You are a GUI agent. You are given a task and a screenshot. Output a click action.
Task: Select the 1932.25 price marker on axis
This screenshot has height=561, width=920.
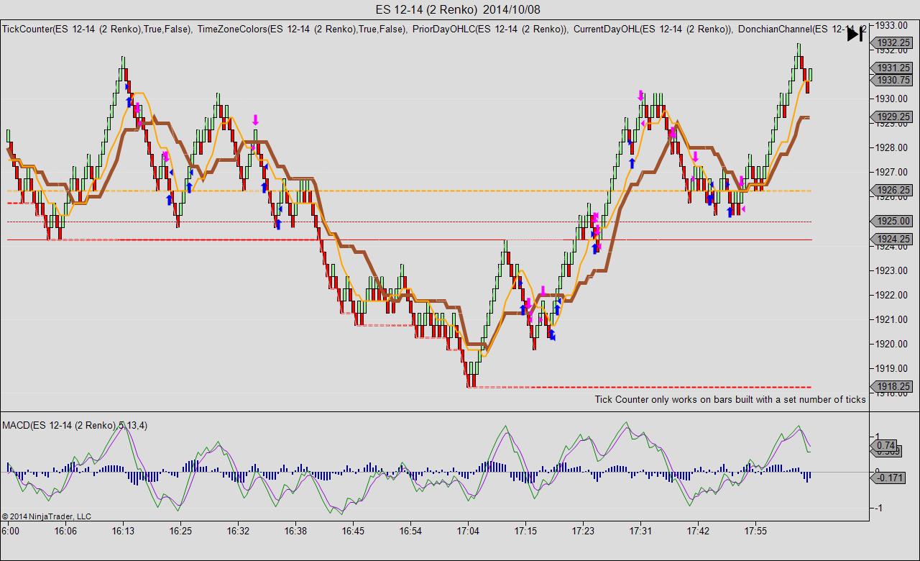point(893,42)
